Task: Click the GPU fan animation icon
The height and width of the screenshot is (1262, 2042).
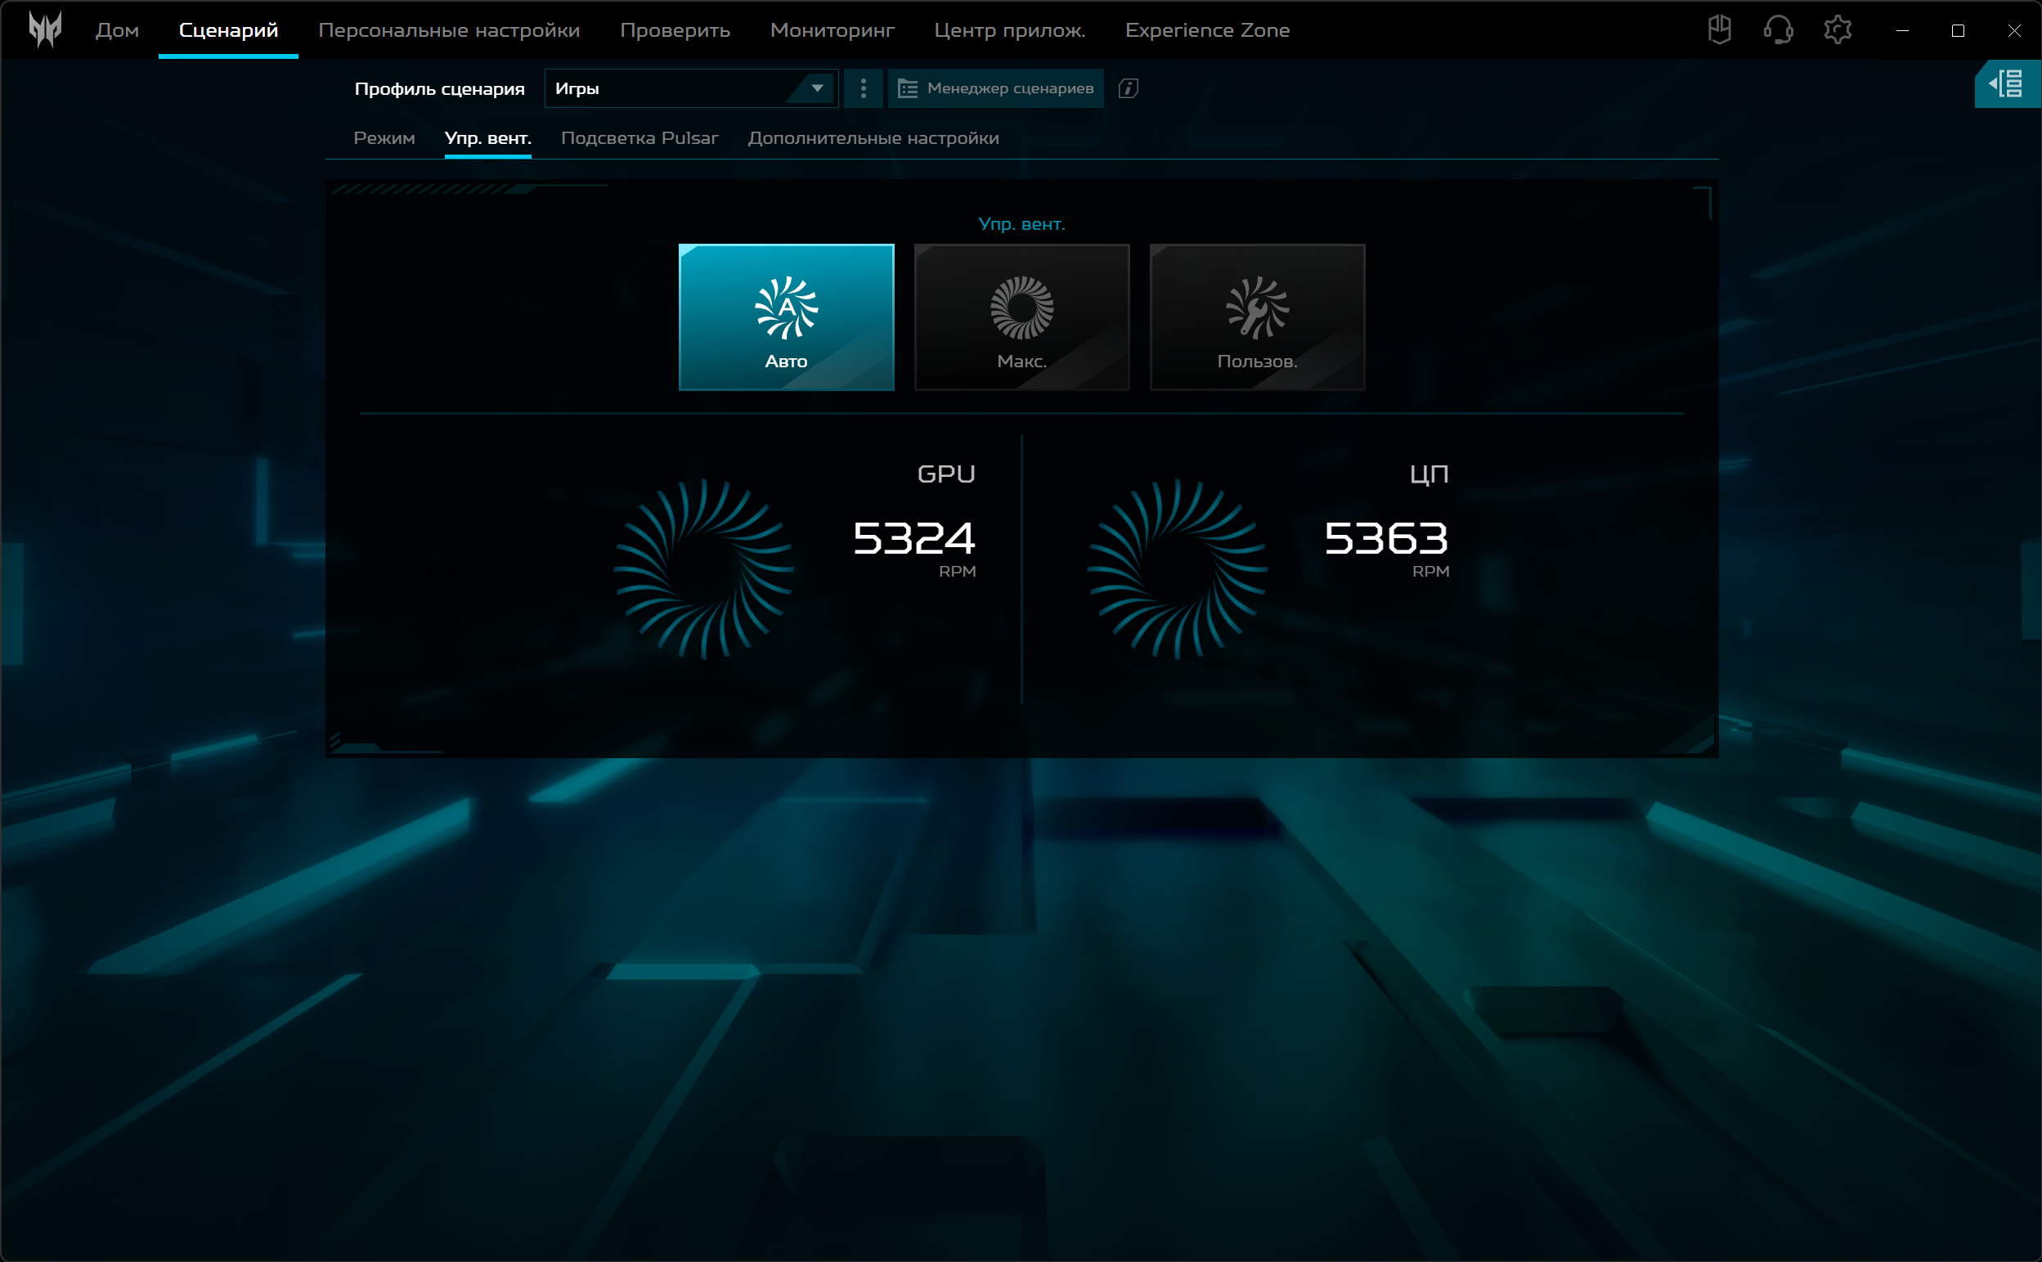Action: click(x=703, y=569)
